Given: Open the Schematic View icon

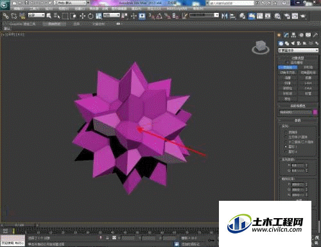Looking at the screenshot, I should 268,16.
